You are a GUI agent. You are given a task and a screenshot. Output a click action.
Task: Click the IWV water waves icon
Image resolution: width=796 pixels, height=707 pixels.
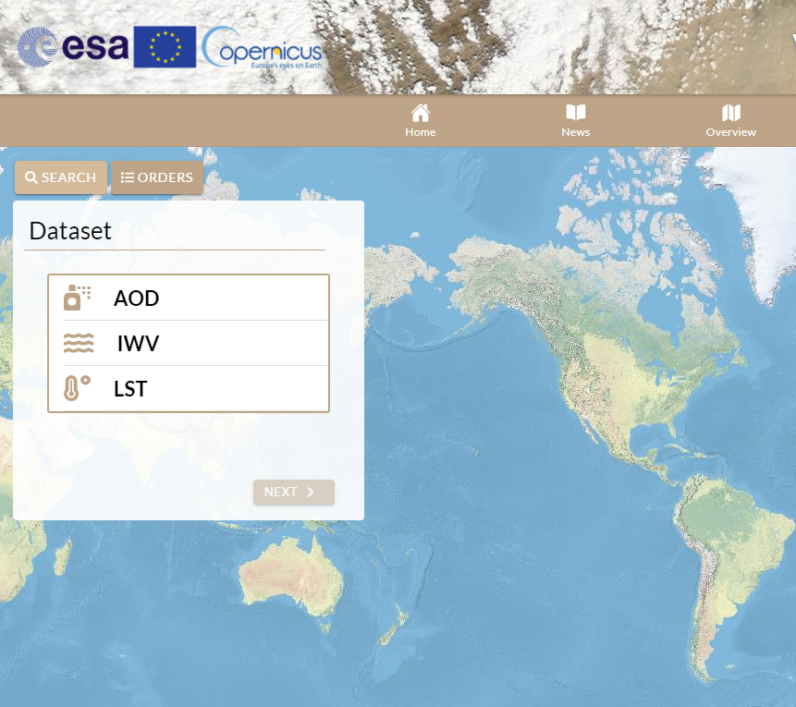pyautogui.click(x=79, y=344)
